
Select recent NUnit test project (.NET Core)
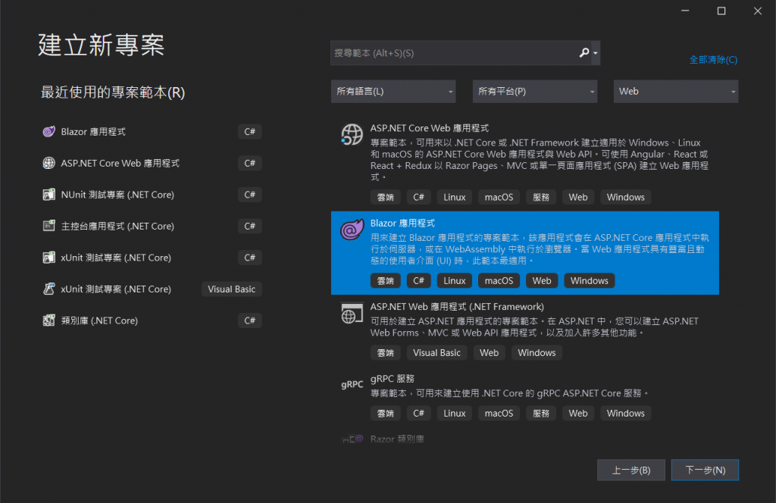click(152, 195)
